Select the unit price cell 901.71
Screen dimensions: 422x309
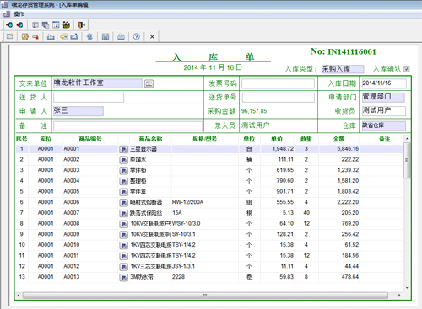pyautogui.click(x=277, y=192)
